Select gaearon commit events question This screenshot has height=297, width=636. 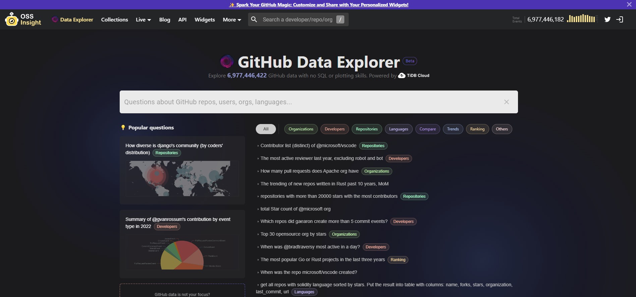coord(324,221)
